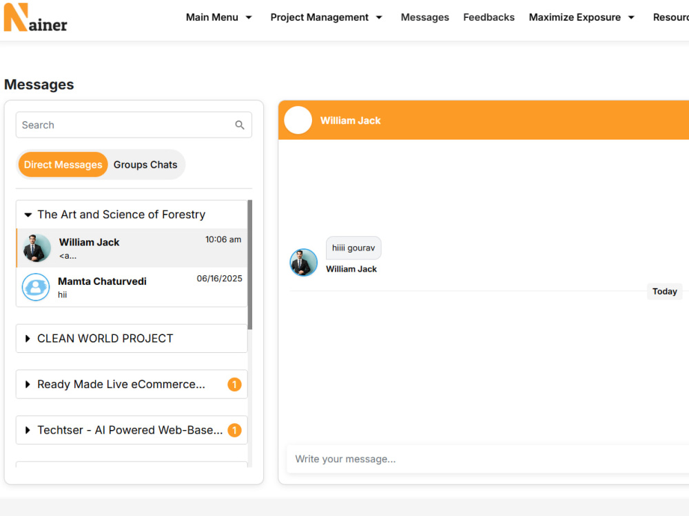This screenshot has height=516, width=689.
Task: Expand Ready Made Live eCommerce group
Action: tap(132, 385)
